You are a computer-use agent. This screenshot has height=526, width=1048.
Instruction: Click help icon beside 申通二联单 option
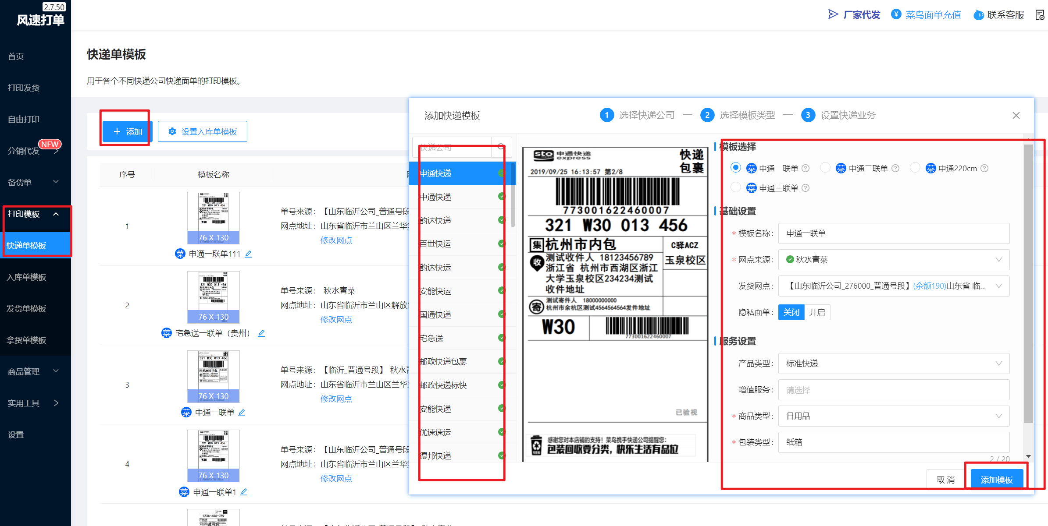coord(895,169)
